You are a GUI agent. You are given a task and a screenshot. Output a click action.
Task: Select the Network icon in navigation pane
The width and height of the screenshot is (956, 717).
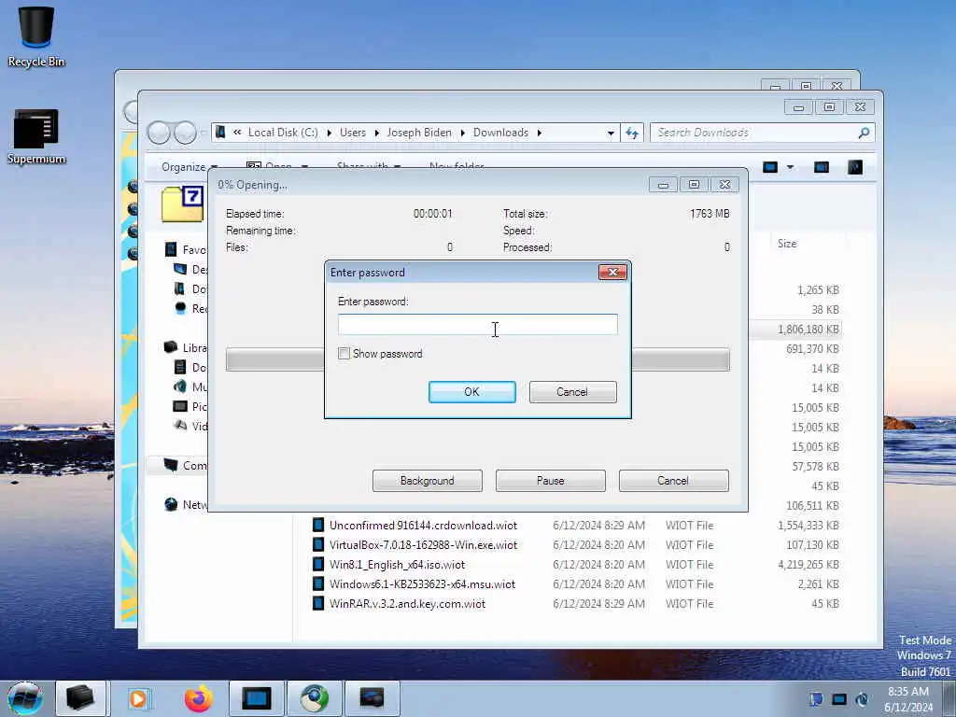pyautogui.click(x=172, y=504)
